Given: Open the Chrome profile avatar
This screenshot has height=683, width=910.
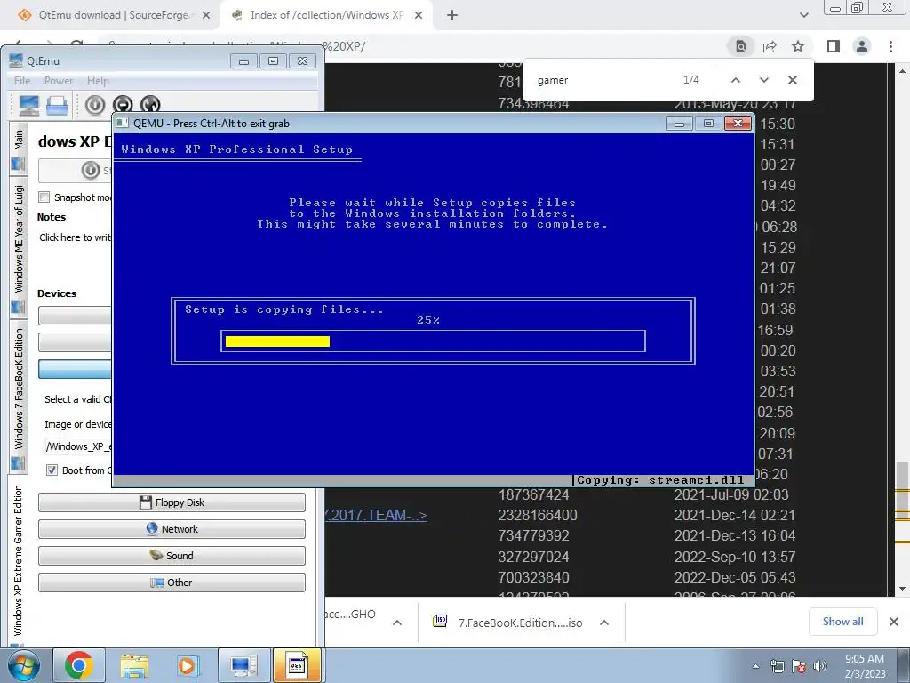Looking at the screenshot, I should click(862, 46).
